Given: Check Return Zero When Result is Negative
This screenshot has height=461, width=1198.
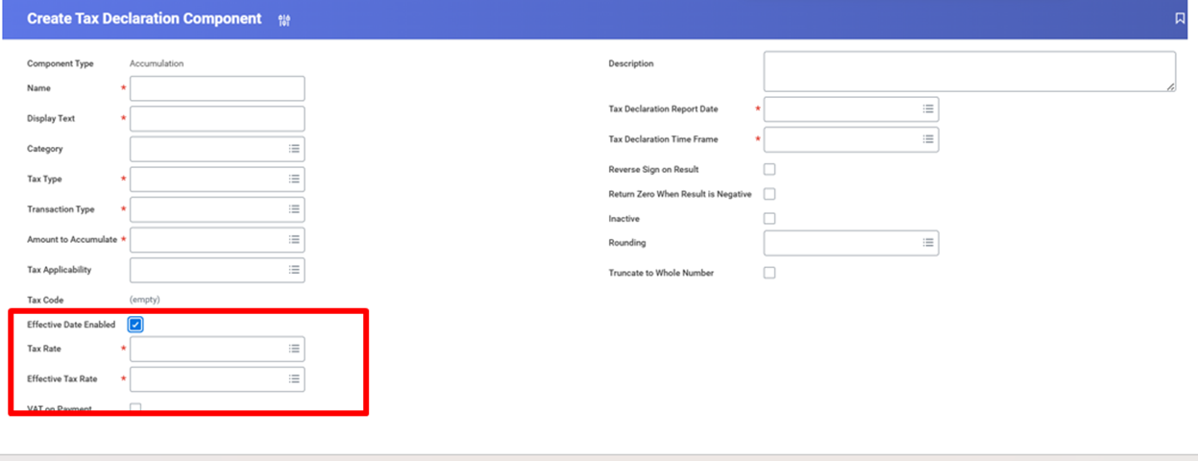Looking at the screenshot, I should tap(770, 194).
